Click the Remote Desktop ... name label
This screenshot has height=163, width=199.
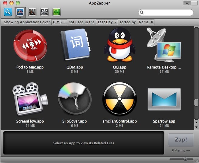click(164, 67)
